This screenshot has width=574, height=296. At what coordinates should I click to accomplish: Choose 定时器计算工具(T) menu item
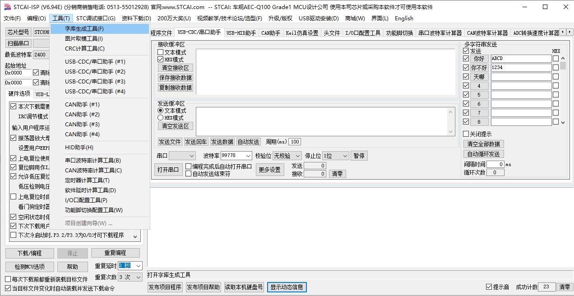(100, 180)
